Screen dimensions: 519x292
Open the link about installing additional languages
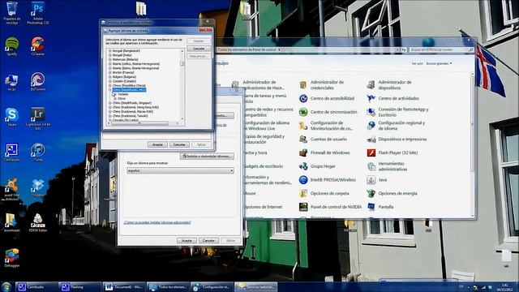click(x=157, y=222)
